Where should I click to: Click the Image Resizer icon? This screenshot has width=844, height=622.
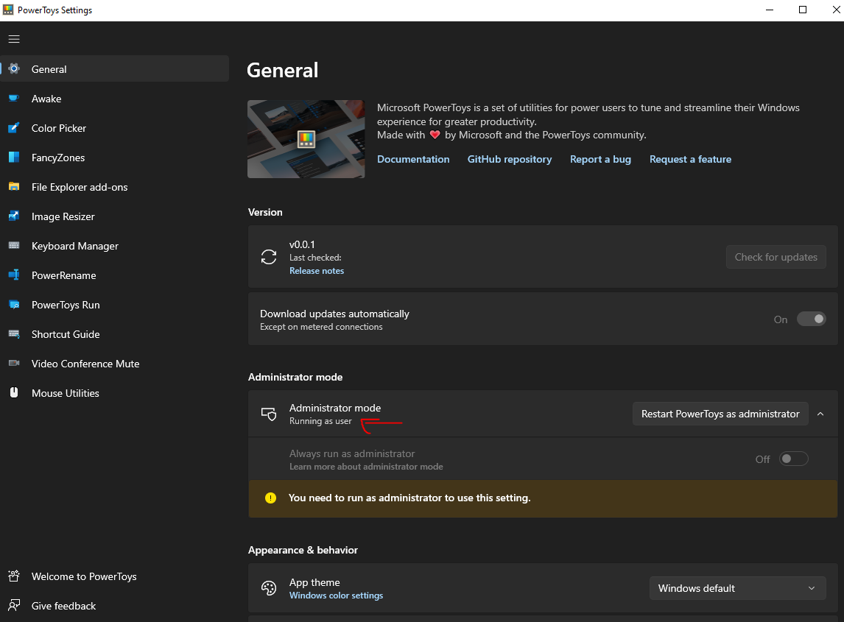[14, 216]
